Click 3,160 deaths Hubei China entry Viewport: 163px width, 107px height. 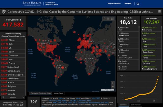128,34
